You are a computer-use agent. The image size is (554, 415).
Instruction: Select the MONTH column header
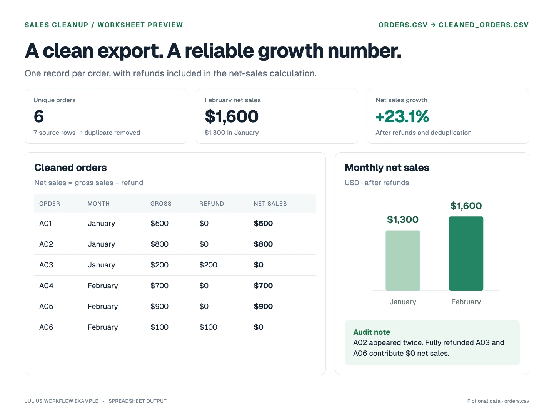(x=98, y=204)
